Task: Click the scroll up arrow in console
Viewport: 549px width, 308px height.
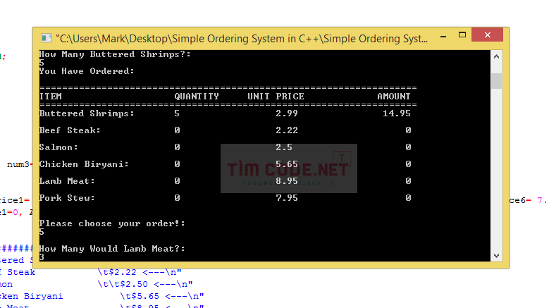Action: [496, 56]
